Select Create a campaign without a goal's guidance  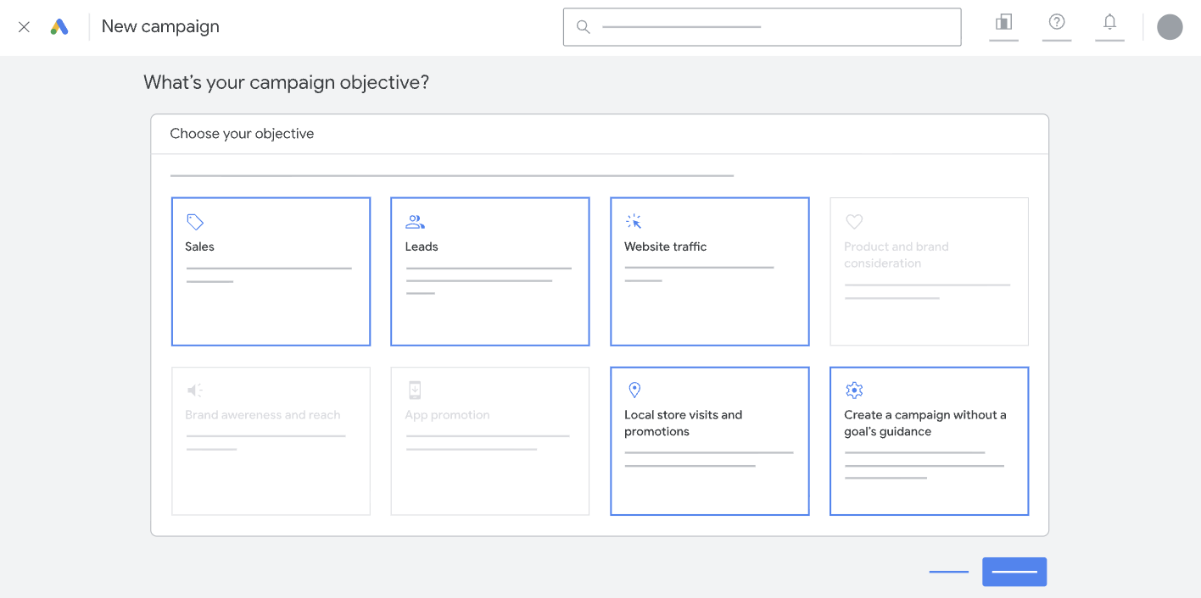pos(929,440)
